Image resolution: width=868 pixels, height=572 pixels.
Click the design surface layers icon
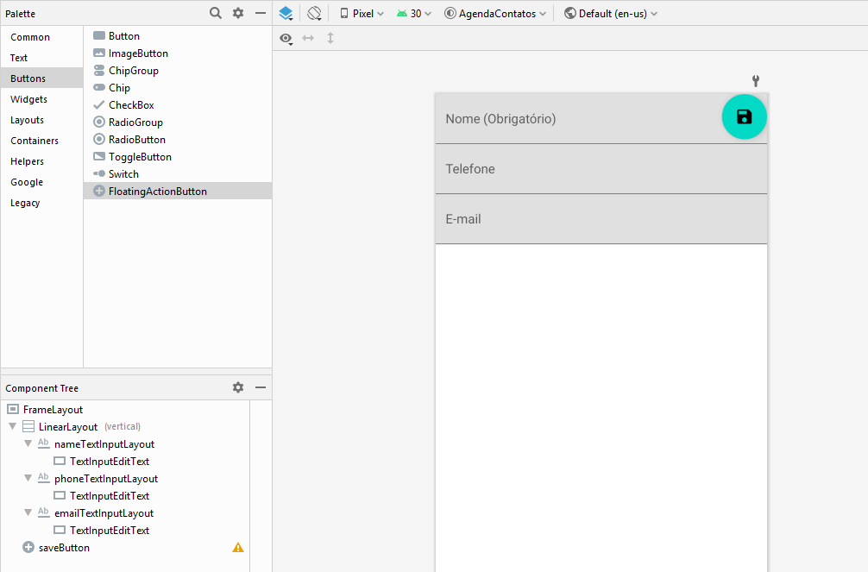click(x=286, y=13)
